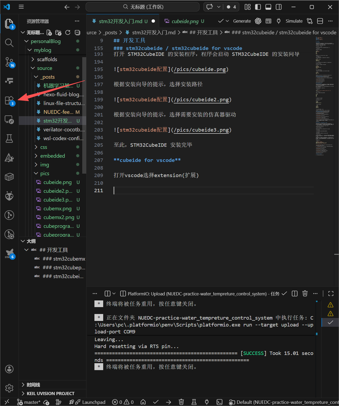Kill terminal with the trash icon in panel
This screenshot has height=406, width=339.
tap(305, 294)
